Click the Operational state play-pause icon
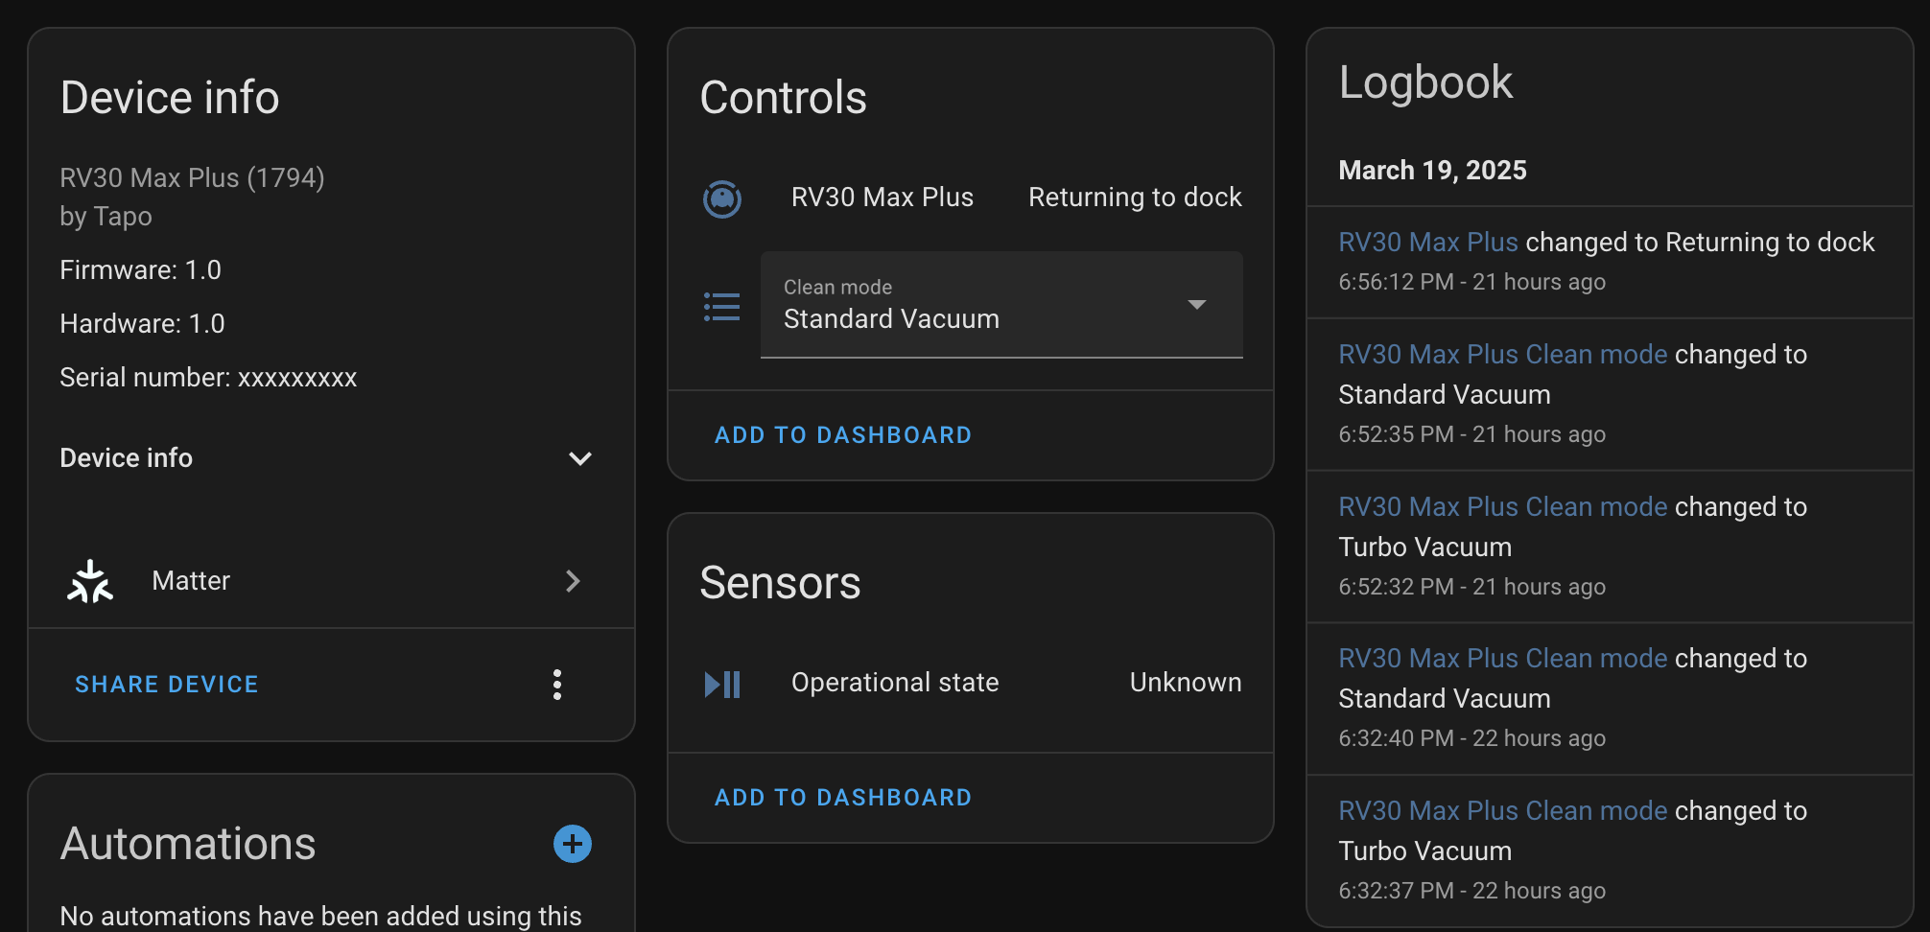This screenshot has height=932, width=1930. 722,684
